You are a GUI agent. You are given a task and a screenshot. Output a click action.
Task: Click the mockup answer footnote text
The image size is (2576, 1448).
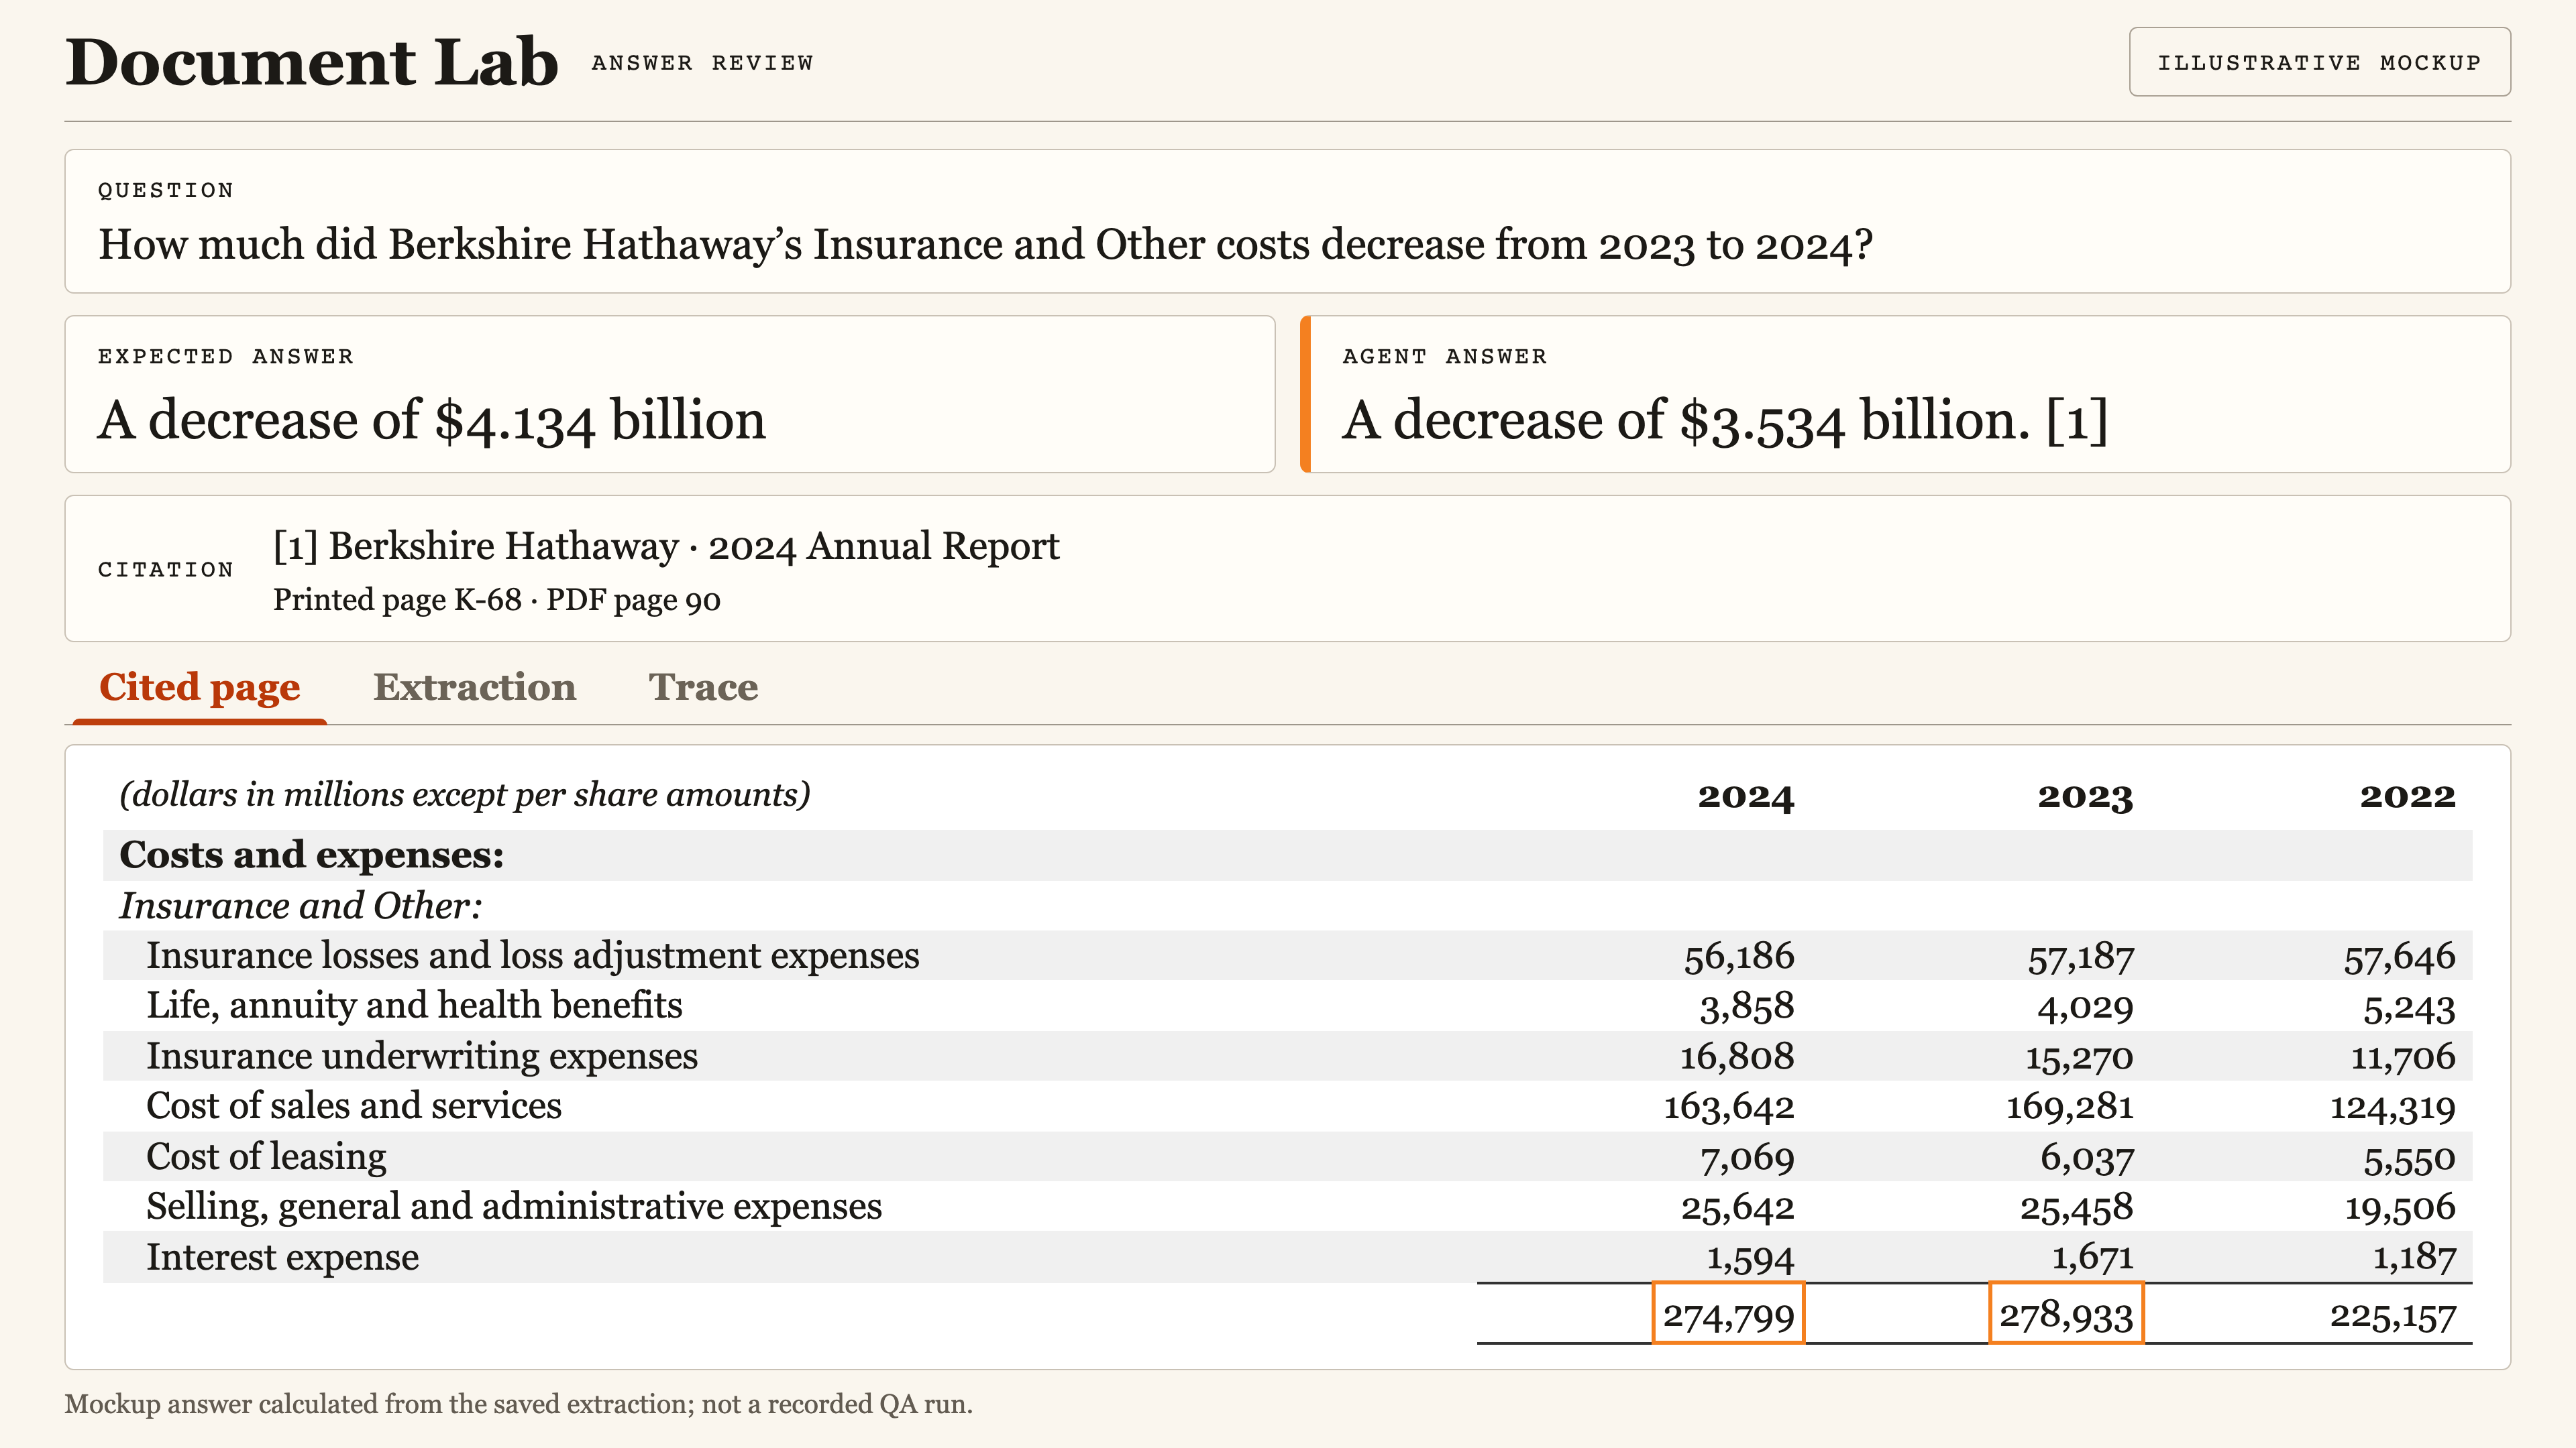click(518, 1404)
